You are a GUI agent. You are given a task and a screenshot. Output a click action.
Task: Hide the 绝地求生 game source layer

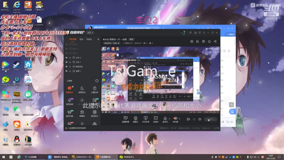66,66
